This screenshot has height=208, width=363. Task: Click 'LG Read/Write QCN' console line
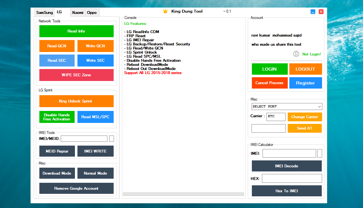pyautogui.click(x=144, y=48)
